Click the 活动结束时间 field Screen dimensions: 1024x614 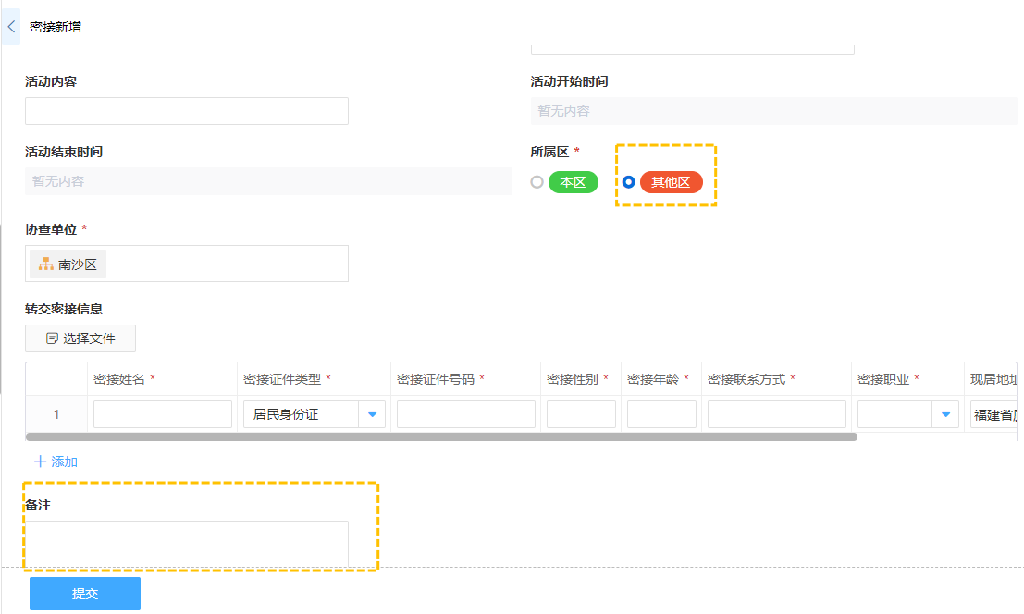(268, 181)
